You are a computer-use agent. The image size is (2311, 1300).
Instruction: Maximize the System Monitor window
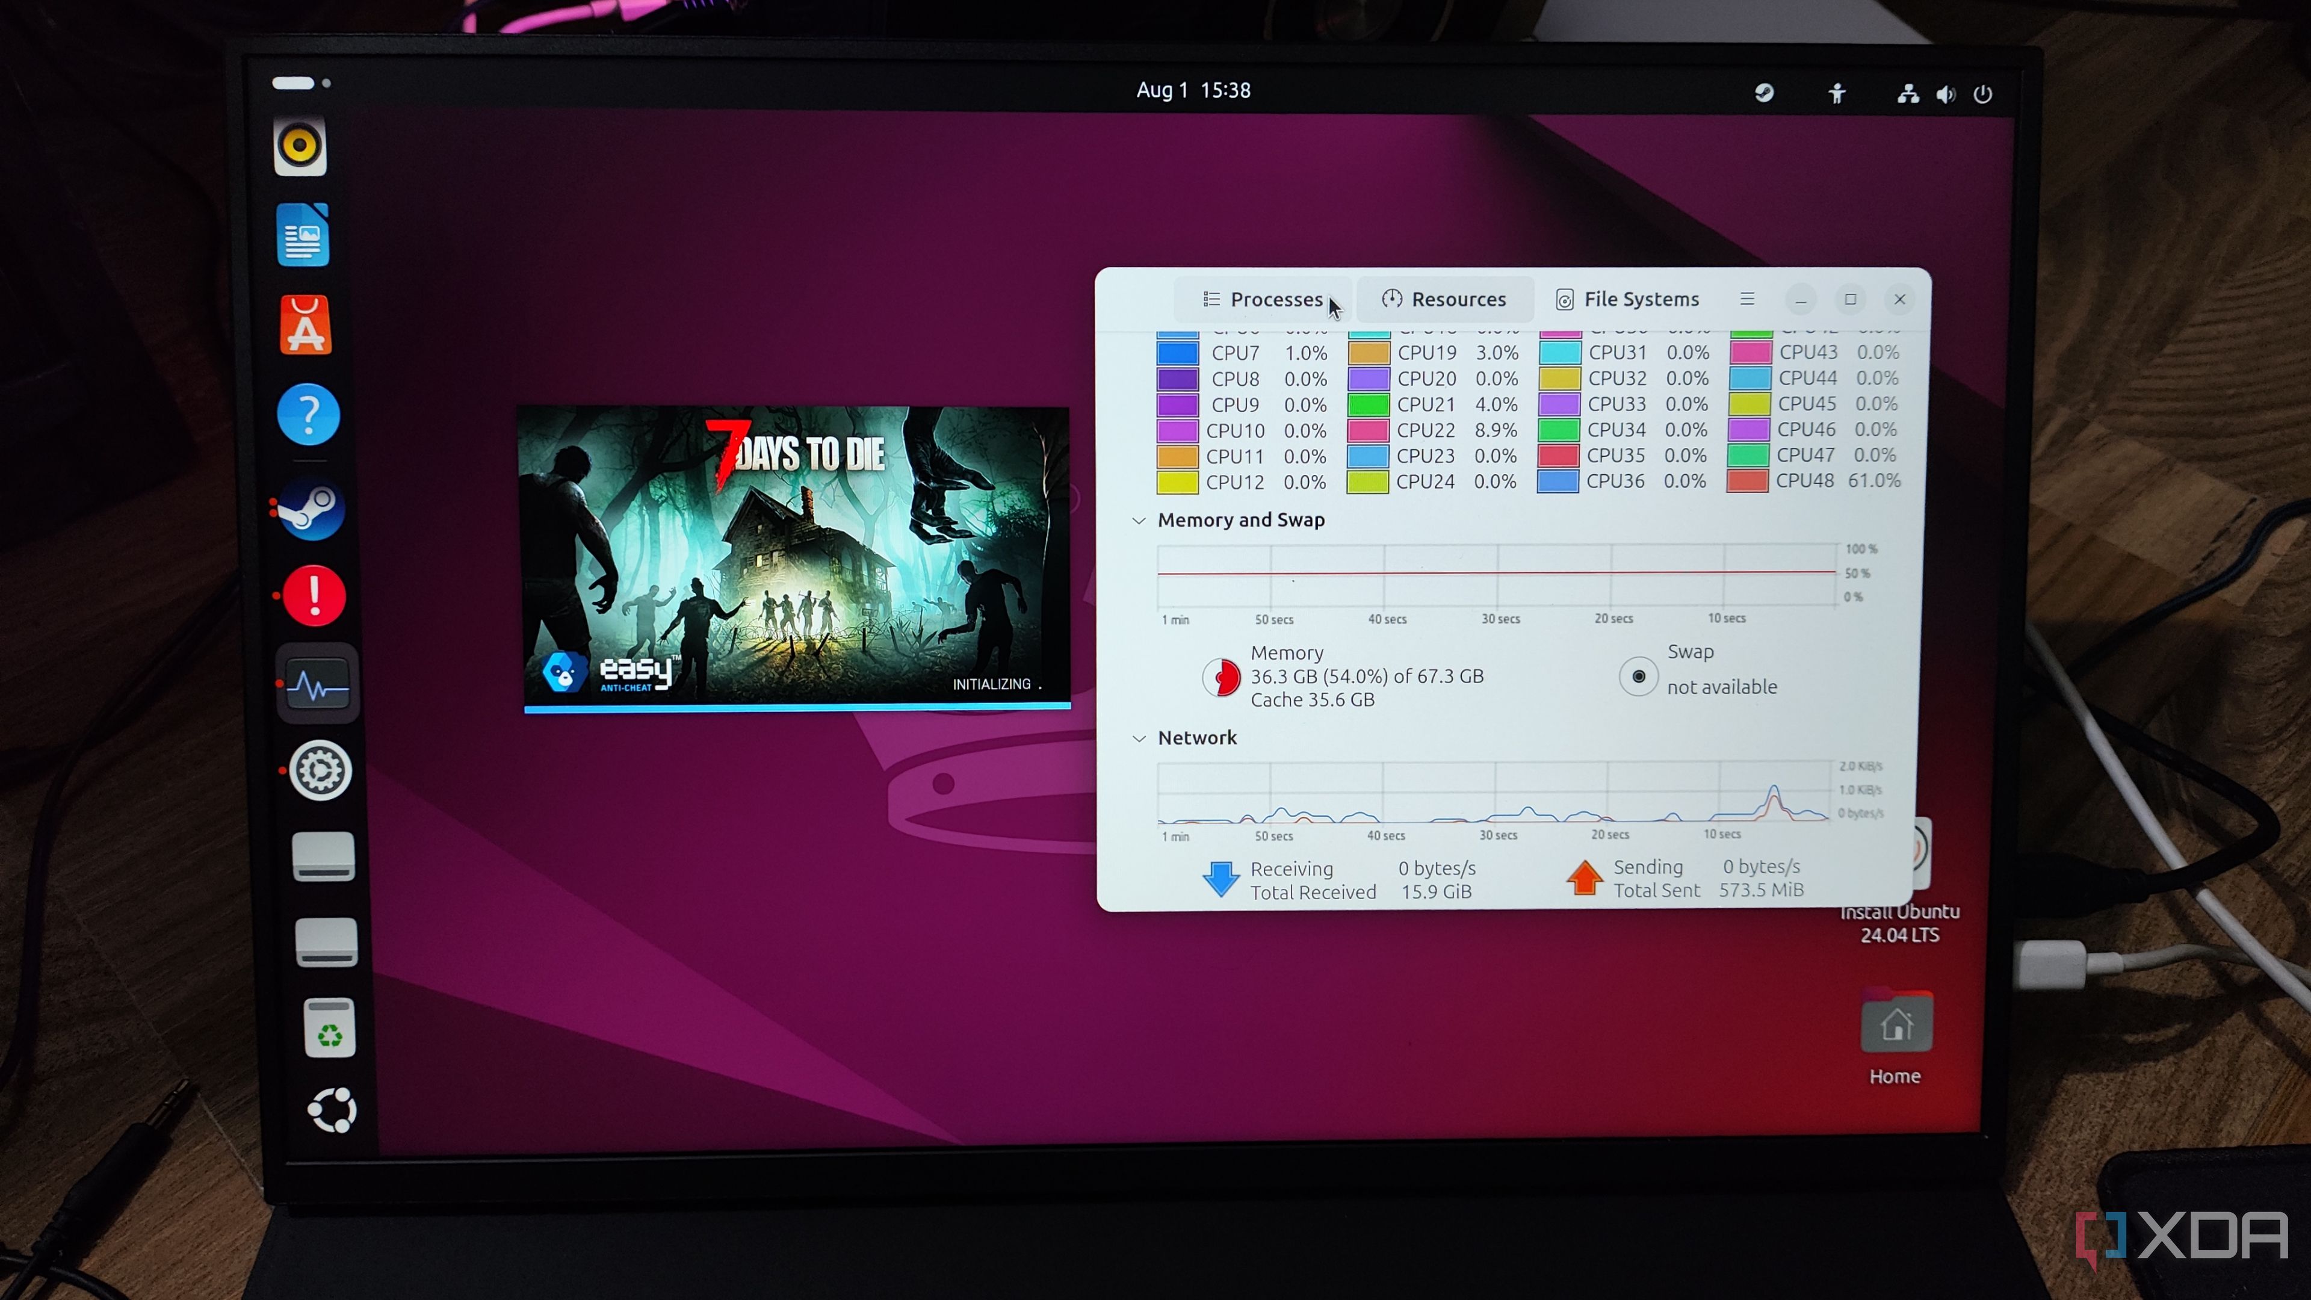1850,300
